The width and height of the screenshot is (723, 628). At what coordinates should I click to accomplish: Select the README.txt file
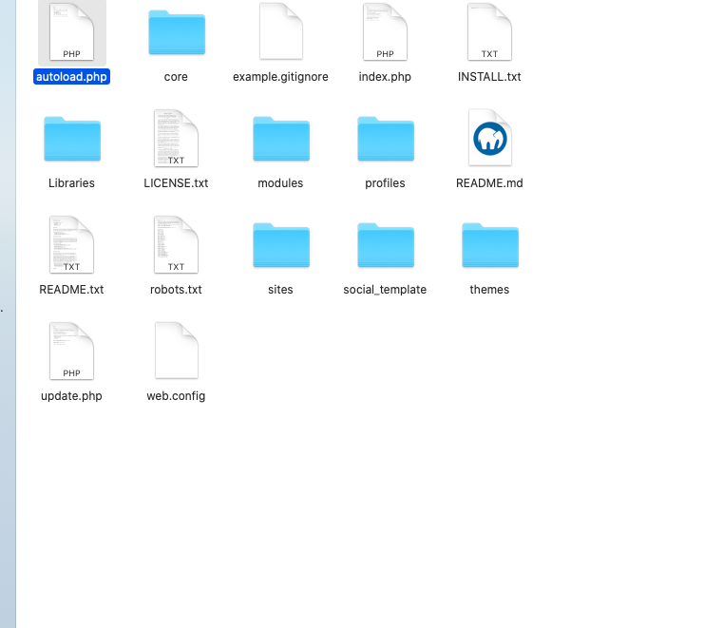(72, 245)
